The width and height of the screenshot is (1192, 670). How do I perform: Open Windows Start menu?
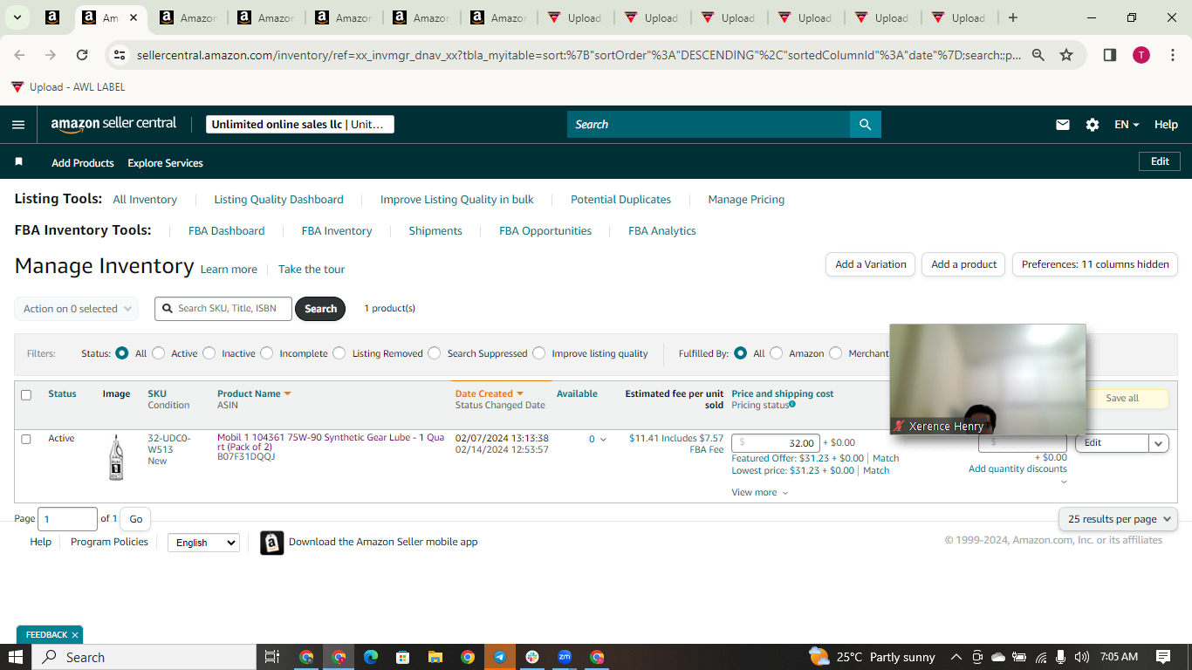coord(15,657)
